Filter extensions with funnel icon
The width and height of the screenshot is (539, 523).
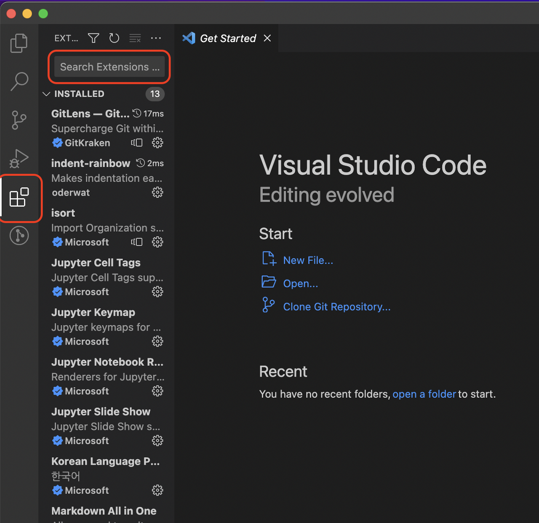(93, 38)
